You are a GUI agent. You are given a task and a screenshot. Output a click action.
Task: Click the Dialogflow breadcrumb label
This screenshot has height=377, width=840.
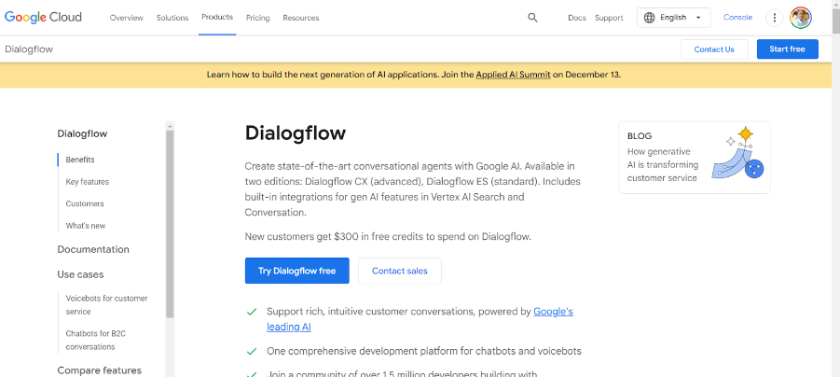[x=29, y=49]
